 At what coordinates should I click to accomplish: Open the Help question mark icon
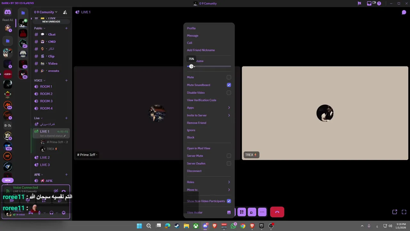click(x=379, y=4)
